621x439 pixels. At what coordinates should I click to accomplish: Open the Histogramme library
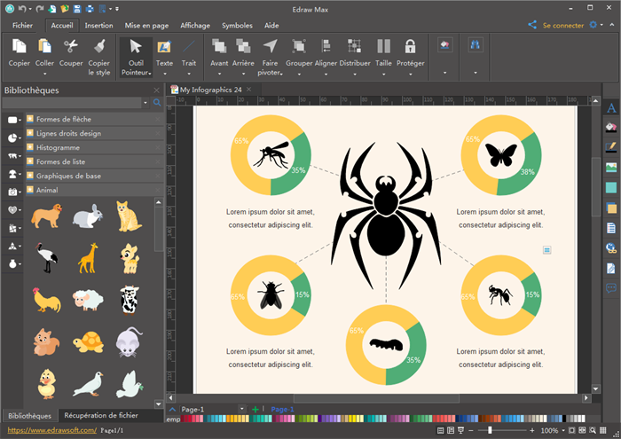click(95, 147)
